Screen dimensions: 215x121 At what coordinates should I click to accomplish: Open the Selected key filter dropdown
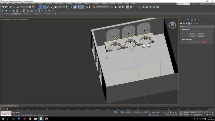(x=196, y=112)
